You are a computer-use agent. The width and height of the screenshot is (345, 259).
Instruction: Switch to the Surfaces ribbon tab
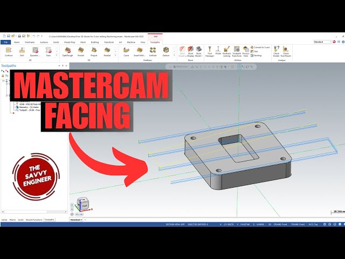pos(44,42)
